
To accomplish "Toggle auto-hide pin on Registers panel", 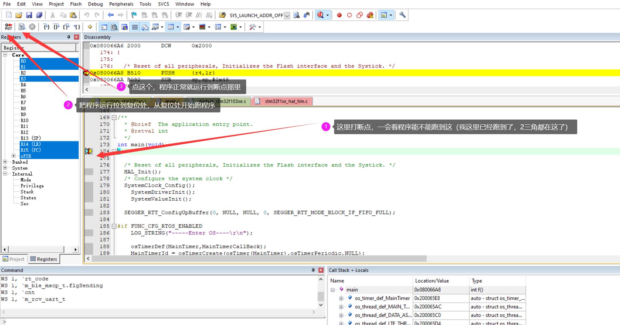I will click(69, 37).
